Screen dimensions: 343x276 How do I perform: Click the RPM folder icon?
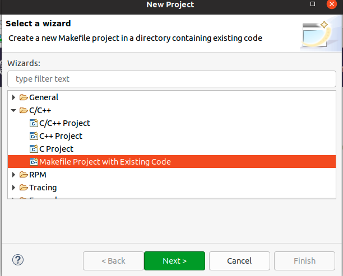(x=24, y=175)
